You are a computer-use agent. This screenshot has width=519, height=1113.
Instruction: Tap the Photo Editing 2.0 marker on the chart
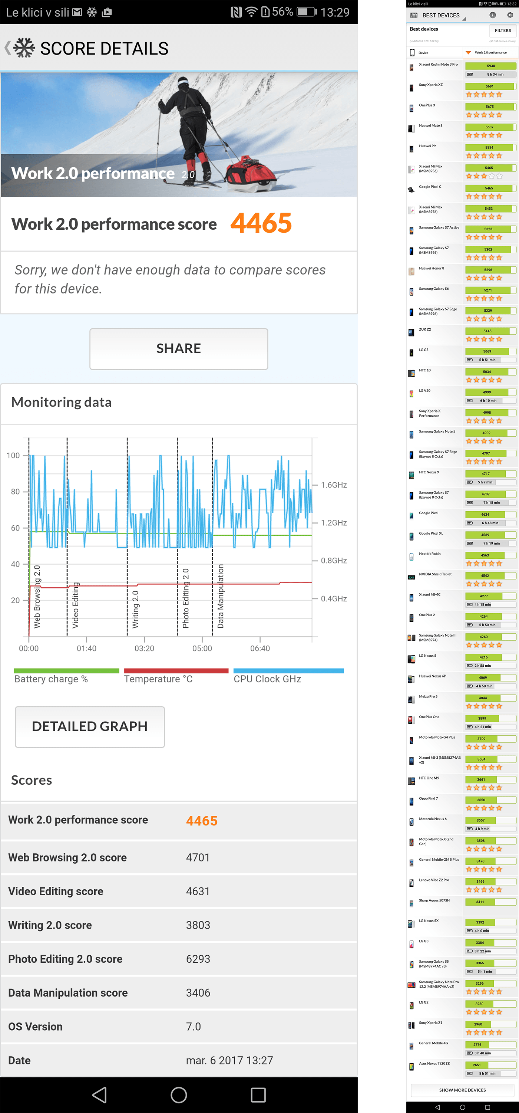pos(186,598)
